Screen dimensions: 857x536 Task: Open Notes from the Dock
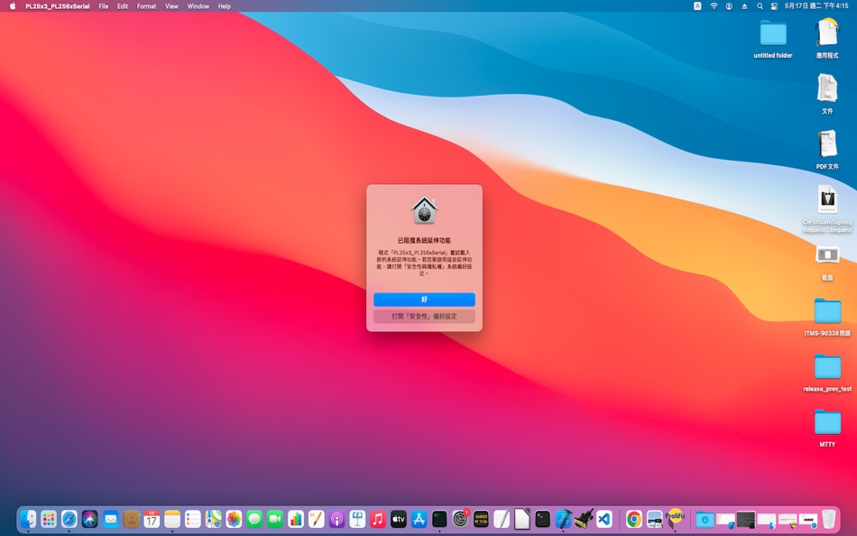(172, 519)
